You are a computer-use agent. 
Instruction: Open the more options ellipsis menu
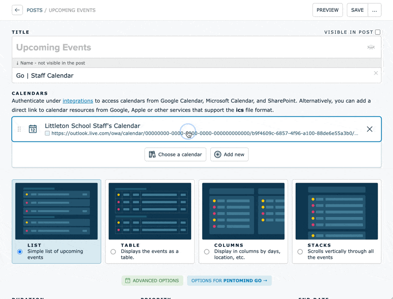point(374,10)
